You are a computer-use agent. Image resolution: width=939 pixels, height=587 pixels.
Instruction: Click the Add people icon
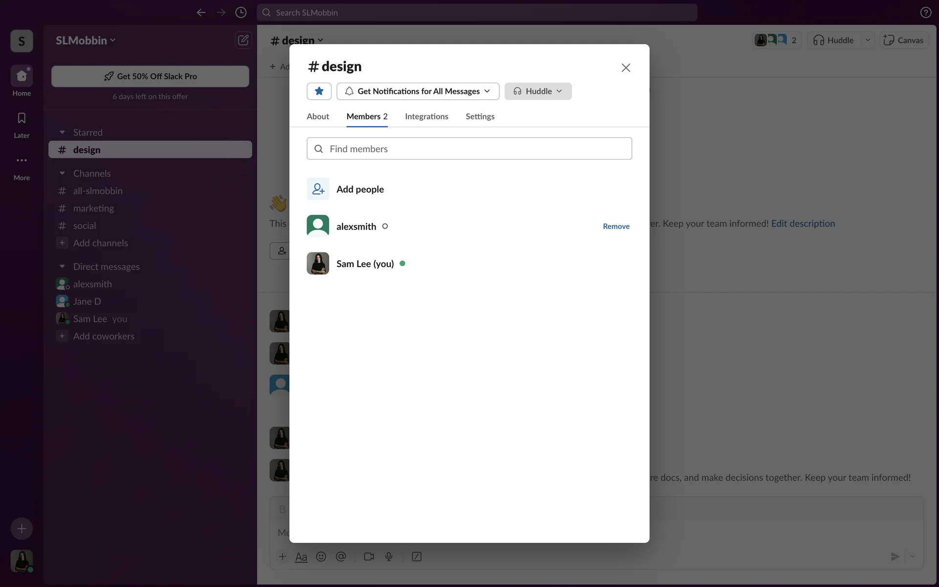[x=318, y=189]
